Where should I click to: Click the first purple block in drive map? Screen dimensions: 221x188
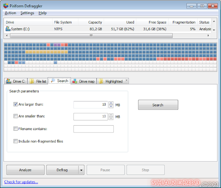[x=55, y=45]
